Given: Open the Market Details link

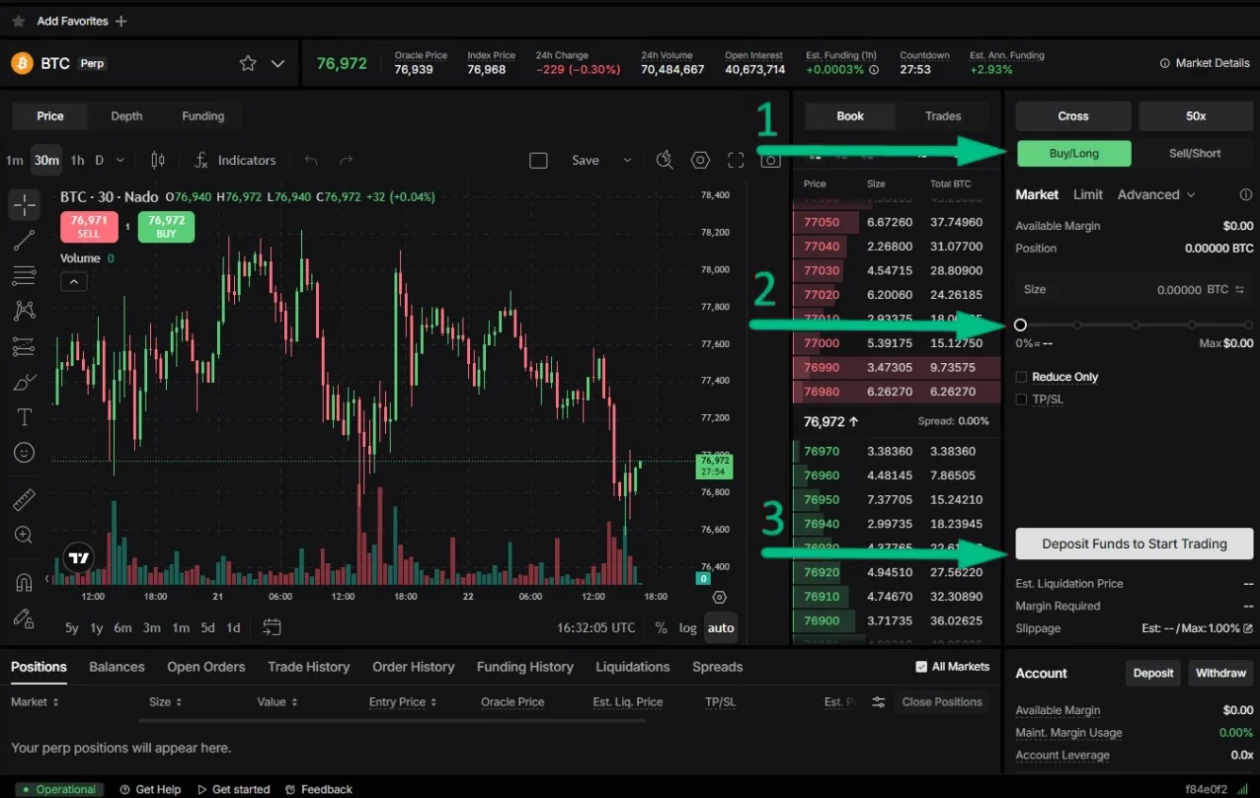Looking at the screenshot, I should tap(1205, 63).
